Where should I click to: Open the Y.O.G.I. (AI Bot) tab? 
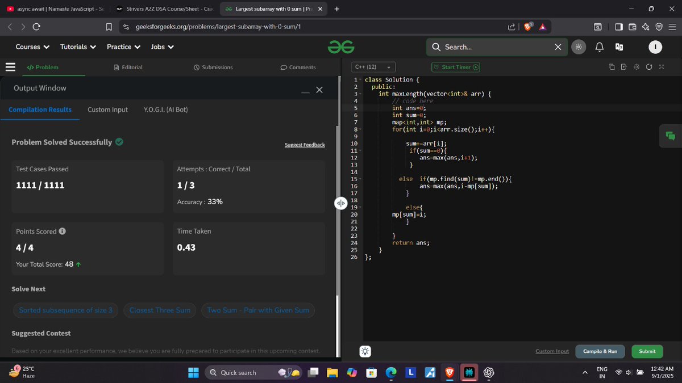pyautogui.click(x=166, y=110)
